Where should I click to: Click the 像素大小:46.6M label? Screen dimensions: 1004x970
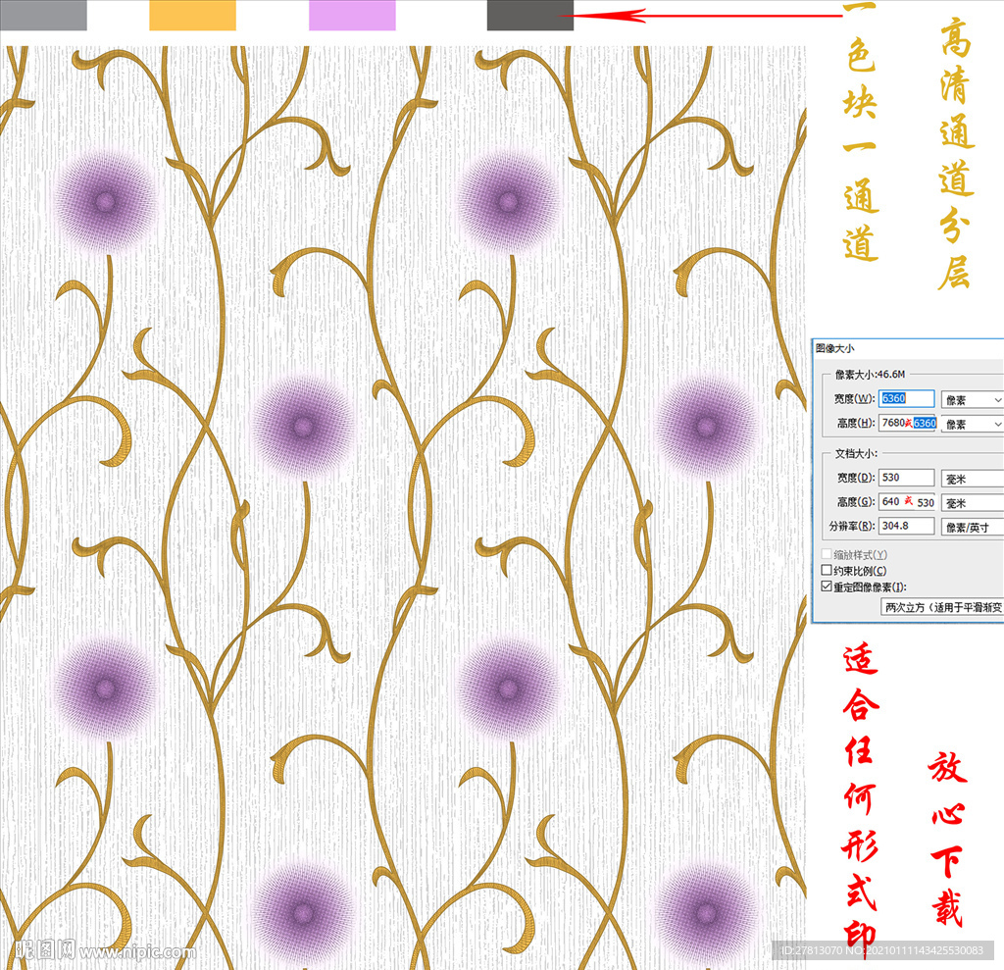pos(871,374)
